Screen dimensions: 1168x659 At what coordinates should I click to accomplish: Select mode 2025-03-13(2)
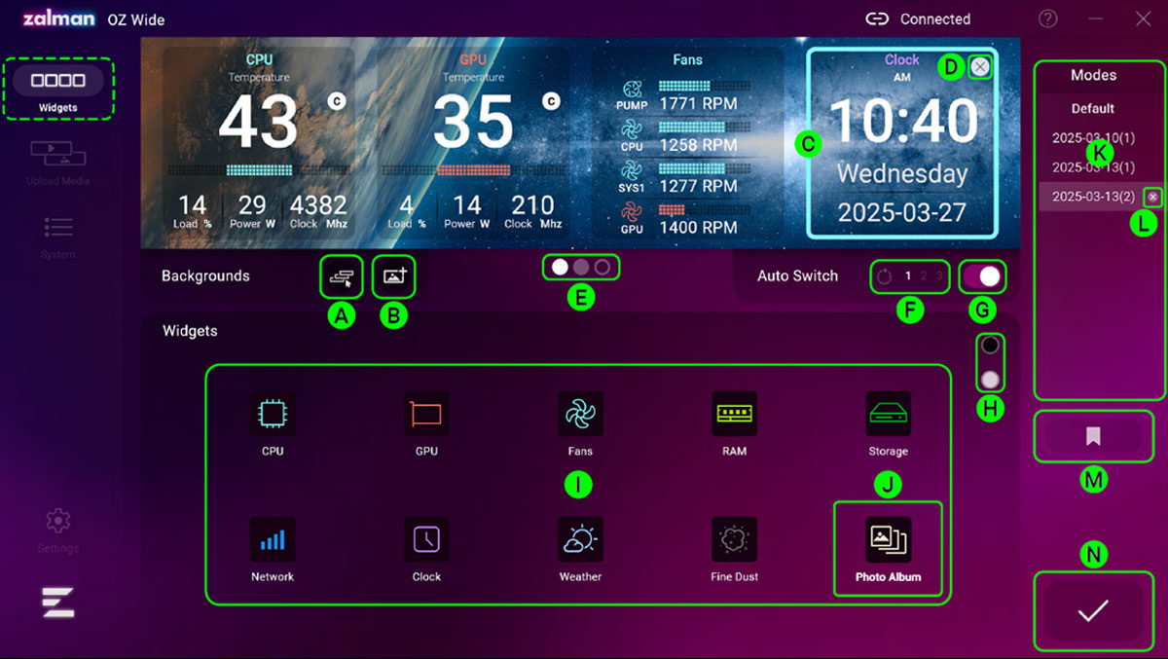click(1093, 197)
